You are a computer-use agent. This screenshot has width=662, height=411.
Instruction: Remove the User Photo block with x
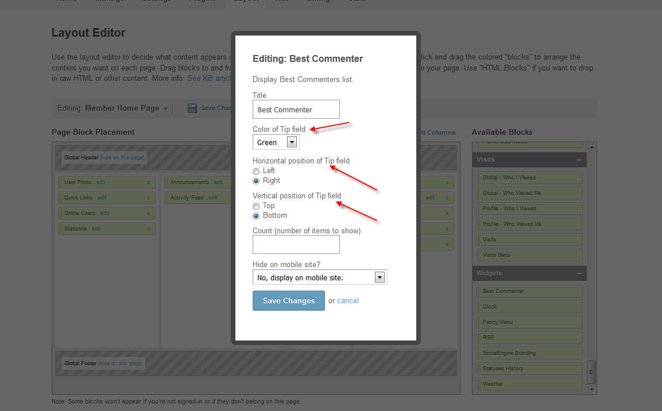[x=148, y=182]
